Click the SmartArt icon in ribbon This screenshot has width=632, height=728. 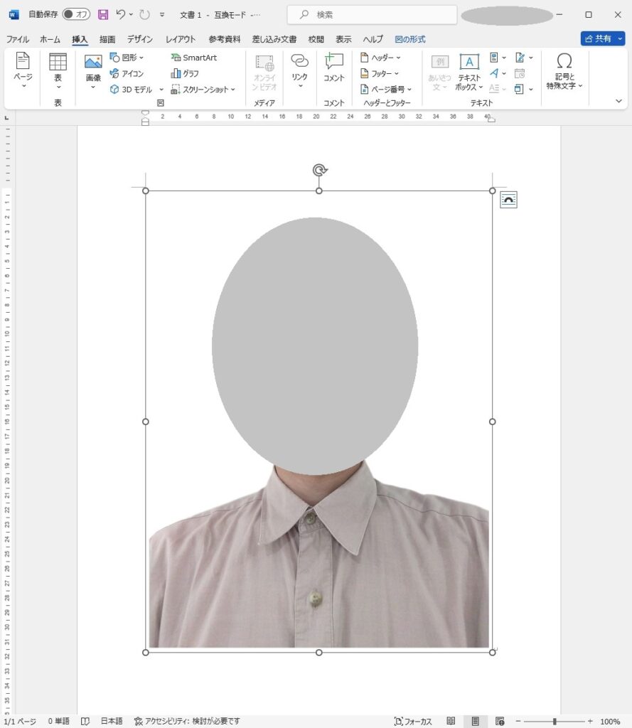pos(193,58)
